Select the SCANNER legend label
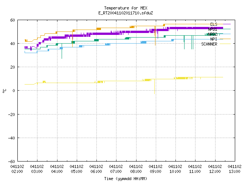 [x=209, y=44]
